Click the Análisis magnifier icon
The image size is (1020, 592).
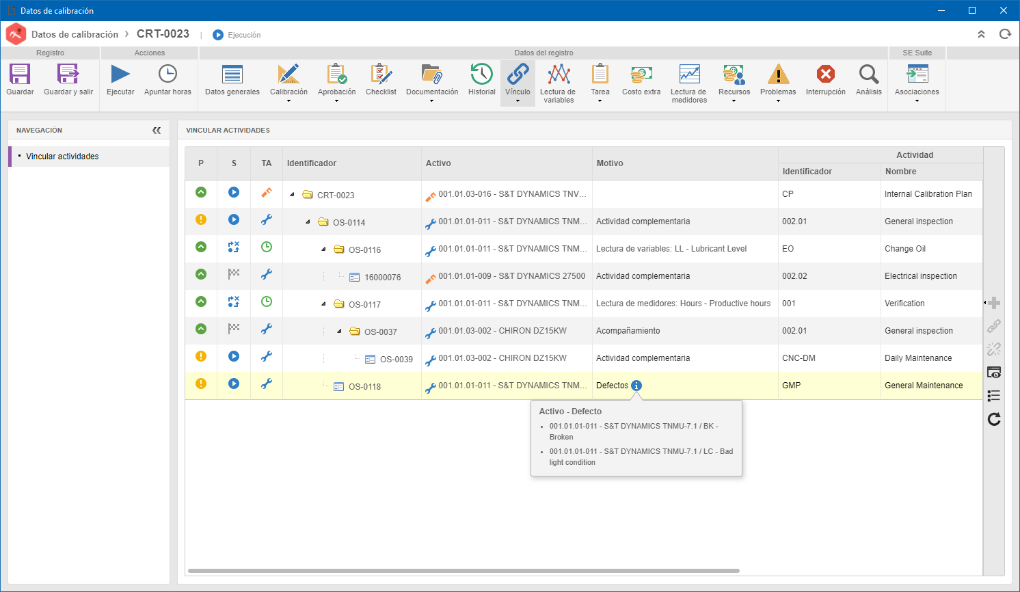click(x=869, y=74)
